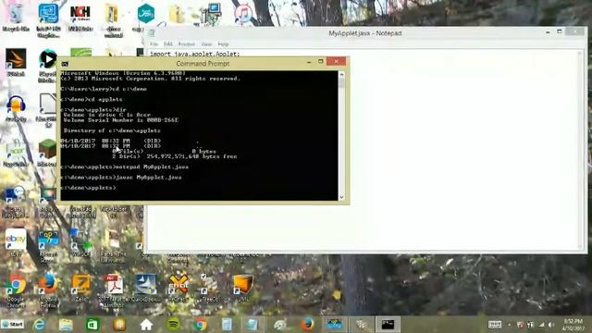Open the PDF document on the desktop
Viewport: 592px width, 333px height.
[x=113, y=284]
